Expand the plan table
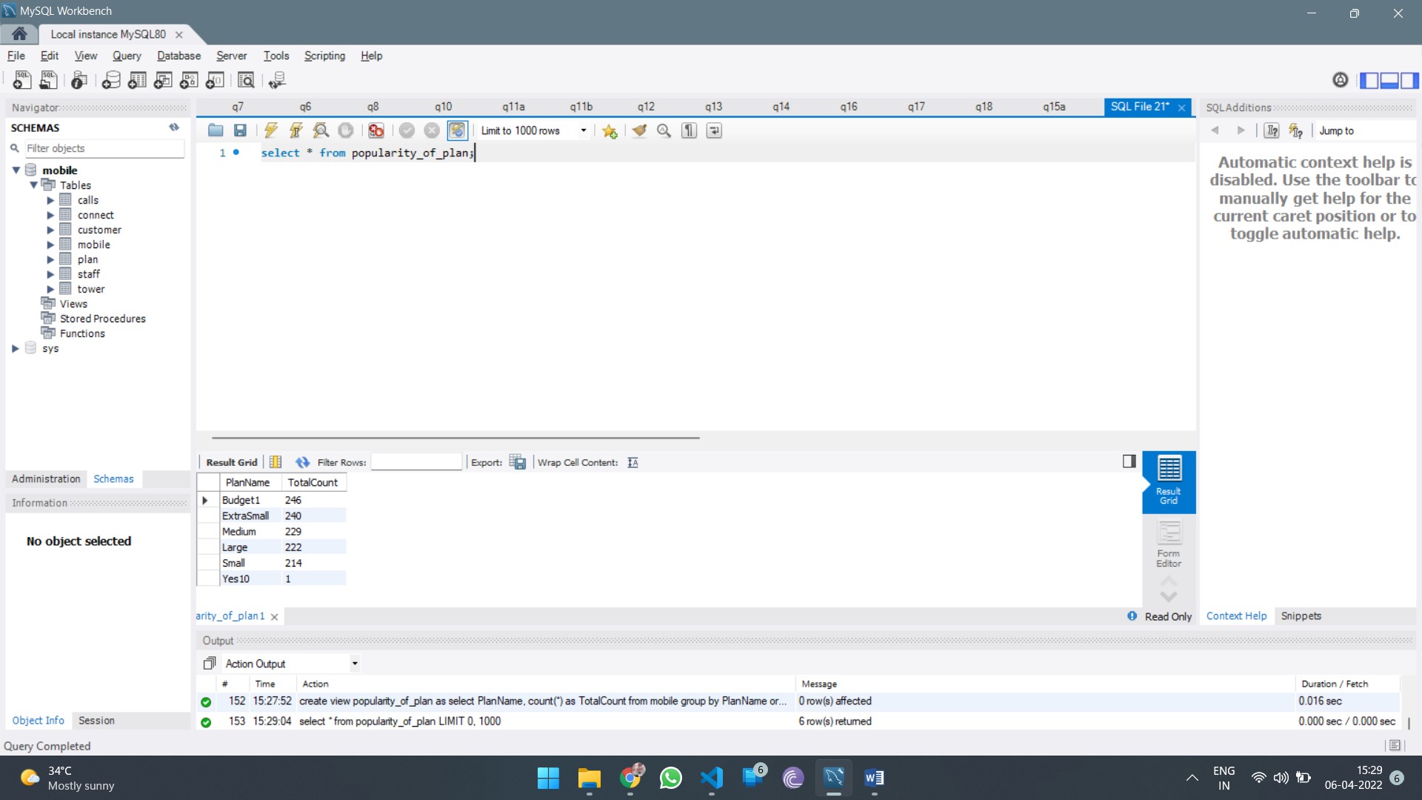 pos(50,259)
